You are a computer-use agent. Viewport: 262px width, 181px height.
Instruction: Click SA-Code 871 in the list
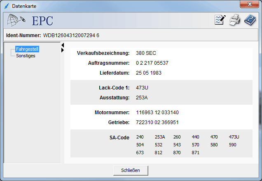point(195,153)
